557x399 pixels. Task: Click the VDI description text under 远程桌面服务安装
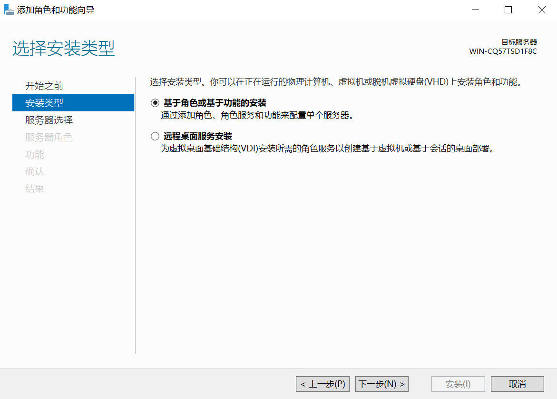328,148
